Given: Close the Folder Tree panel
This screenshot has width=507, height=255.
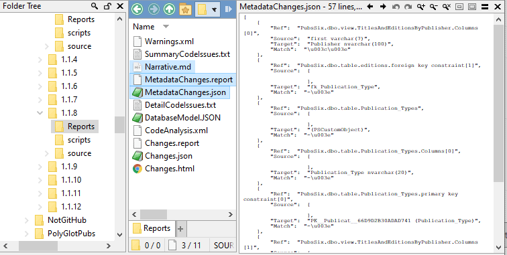Looking at the screenshot, I should pos(120,6).
